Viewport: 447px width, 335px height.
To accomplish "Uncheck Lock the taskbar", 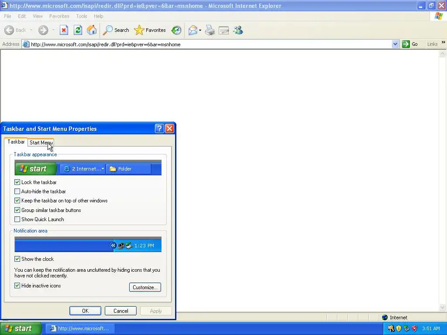I will point(17,182).
